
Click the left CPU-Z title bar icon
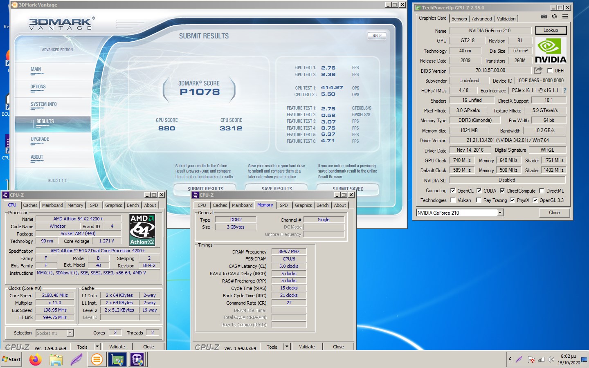tap(6, 195)
